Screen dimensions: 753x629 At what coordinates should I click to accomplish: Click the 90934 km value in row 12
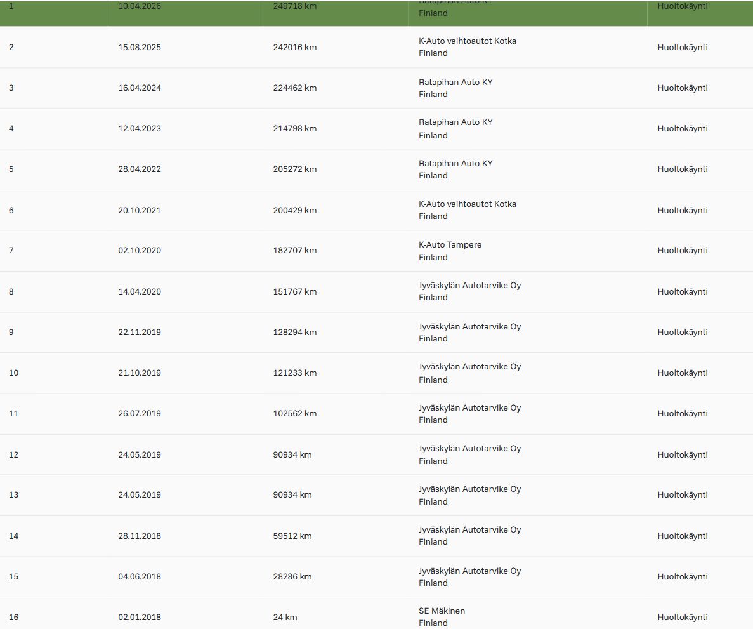[x=292, y=454]
